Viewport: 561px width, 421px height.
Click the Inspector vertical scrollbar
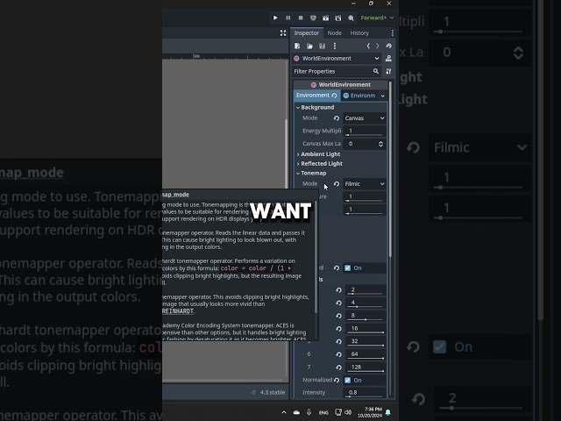tap(390, 168)
